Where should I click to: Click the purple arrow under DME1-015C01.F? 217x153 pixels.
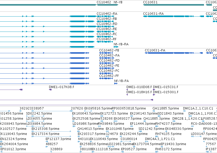tap(154, 90)
